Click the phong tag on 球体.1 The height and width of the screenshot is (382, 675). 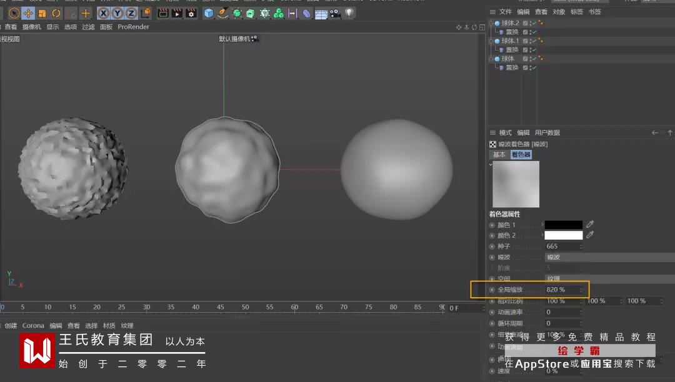point(541,41)
